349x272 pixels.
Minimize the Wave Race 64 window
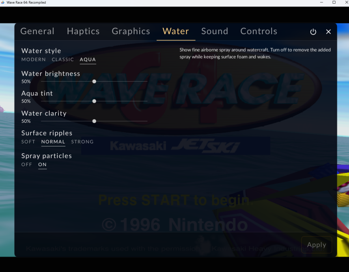pos(321,2)
